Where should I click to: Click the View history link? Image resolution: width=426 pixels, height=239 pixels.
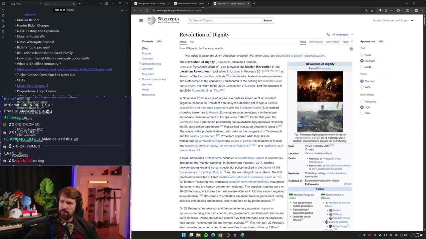coord(332,42)
